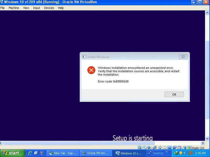210x157 pixels.
Task: Maximize the VirtualBox VM window
Action: (200, 2)
